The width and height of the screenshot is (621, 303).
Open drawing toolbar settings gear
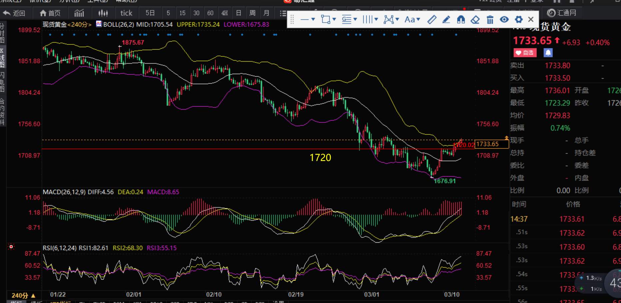(519, 20)
